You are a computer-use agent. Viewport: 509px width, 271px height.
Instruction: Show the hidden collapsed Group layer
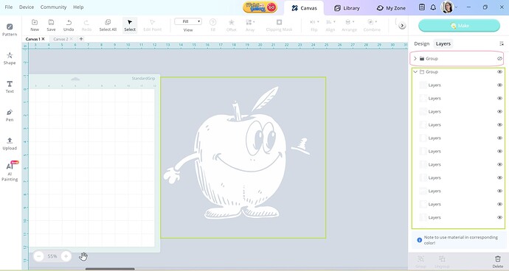tap(499, 59)
